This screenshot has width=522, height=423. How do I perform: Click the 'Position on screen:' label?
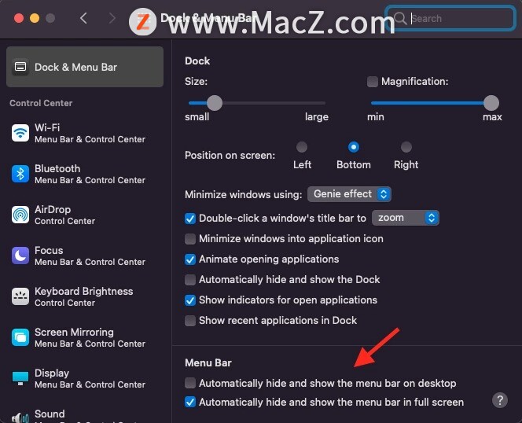[x=230, y=155]
